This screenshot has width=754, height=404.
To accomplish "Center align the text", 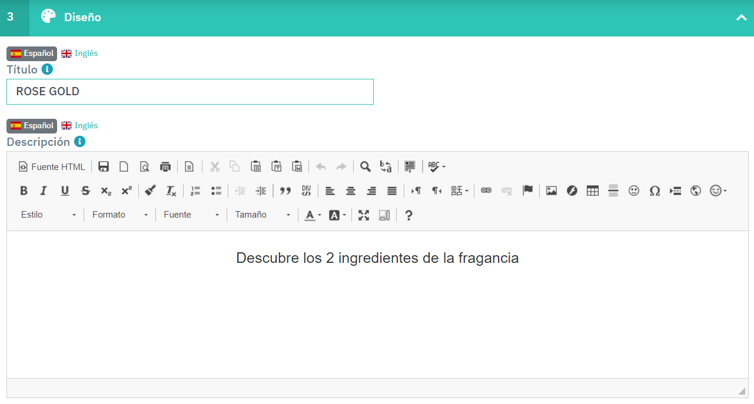I will [351, 191].
